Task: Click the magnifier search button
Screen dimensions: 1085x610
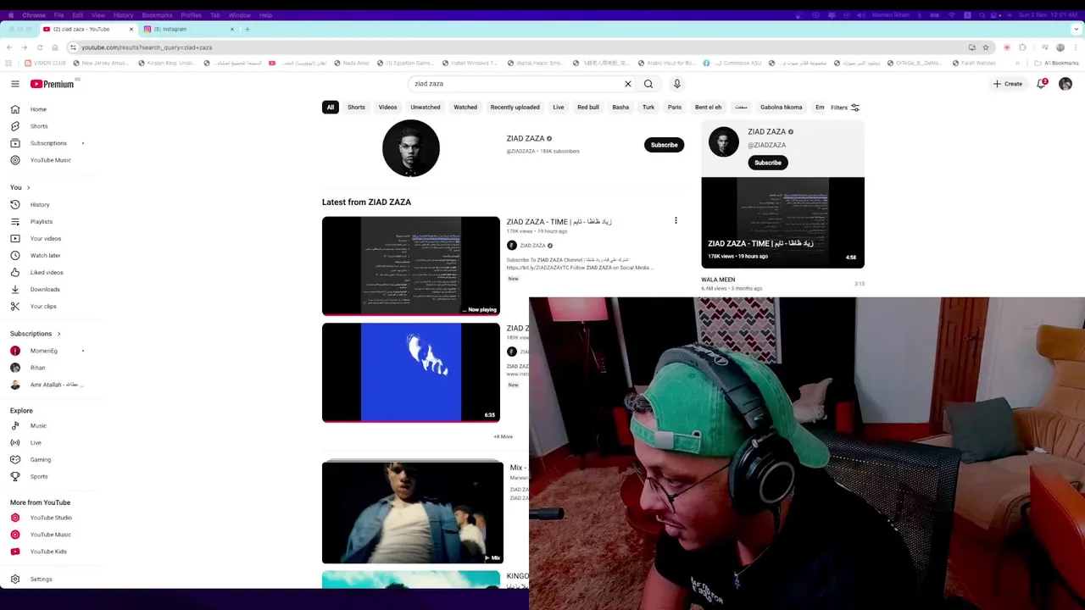Action: (x=648, y=84)
